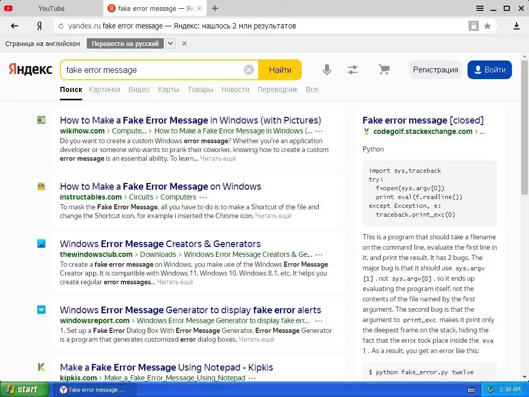Switch to the YouTube tab
Screen dimensions: 529x397
click(51, 8)
